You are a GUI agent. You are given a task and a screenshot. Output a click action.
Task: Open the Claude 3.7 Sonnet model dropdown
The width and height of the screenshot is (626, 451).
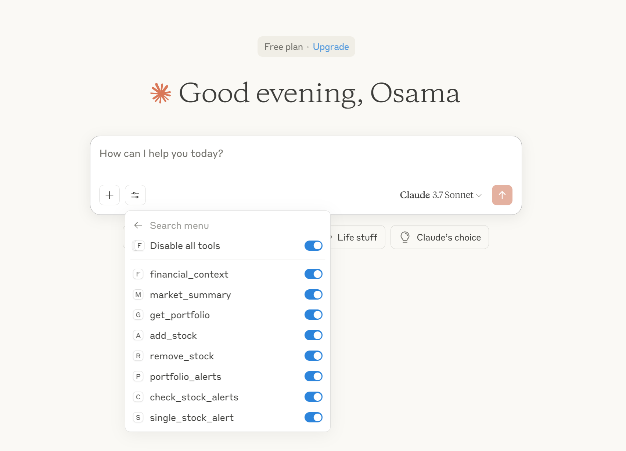440,195
